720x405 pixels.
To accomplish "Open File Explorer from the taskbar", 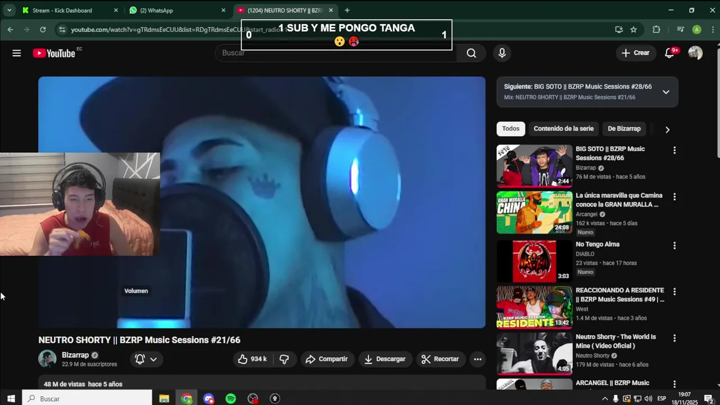I will 164,398.
